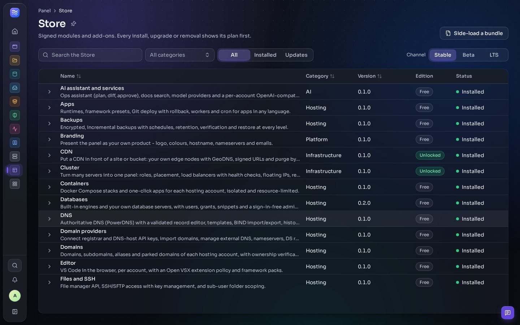Expand the Databases row chevron
520x325 pixels.
pyautogui.click(x=49, y=203)
